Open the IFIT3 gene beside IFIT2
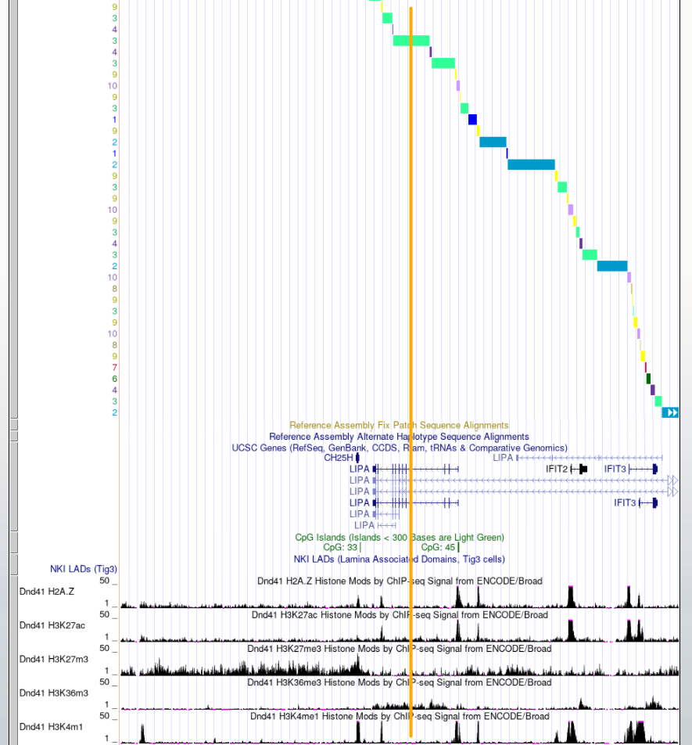This screenshot has width=692, height=745. (x=631, y=469)
